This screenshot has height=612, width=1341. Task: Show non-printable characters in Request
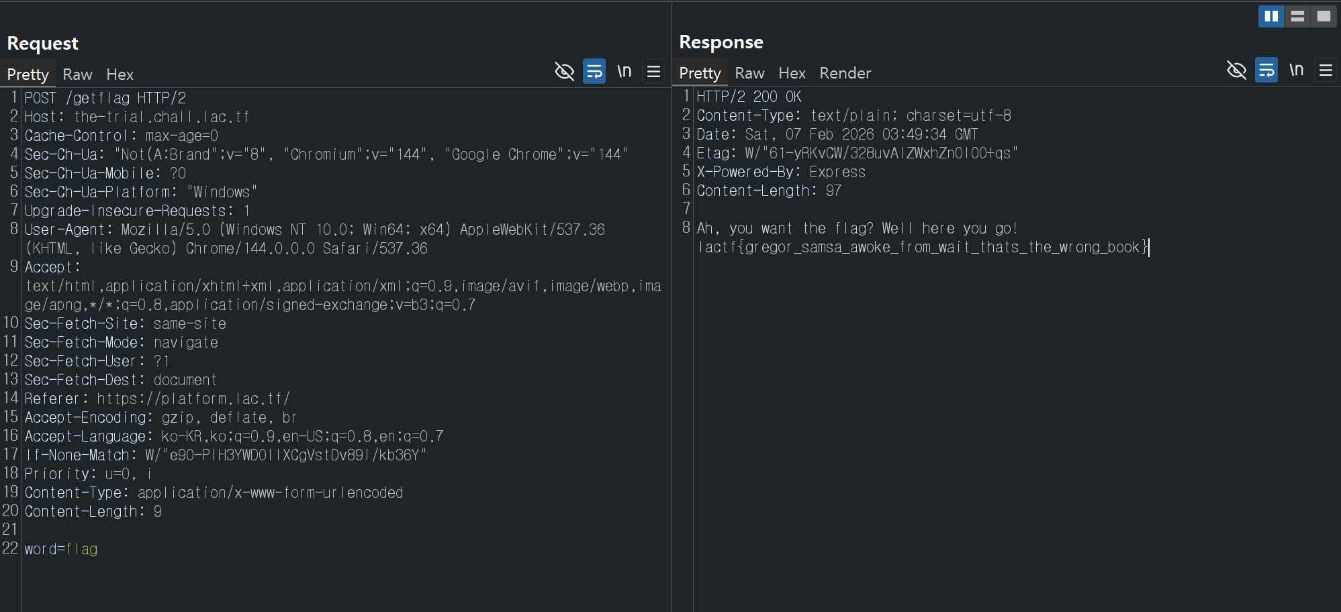tap(625, 71)
